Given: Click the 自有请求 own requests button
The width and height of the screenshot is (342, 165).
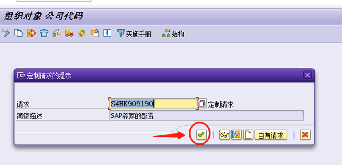Looking at the screenshot, I should coord(271,135).
